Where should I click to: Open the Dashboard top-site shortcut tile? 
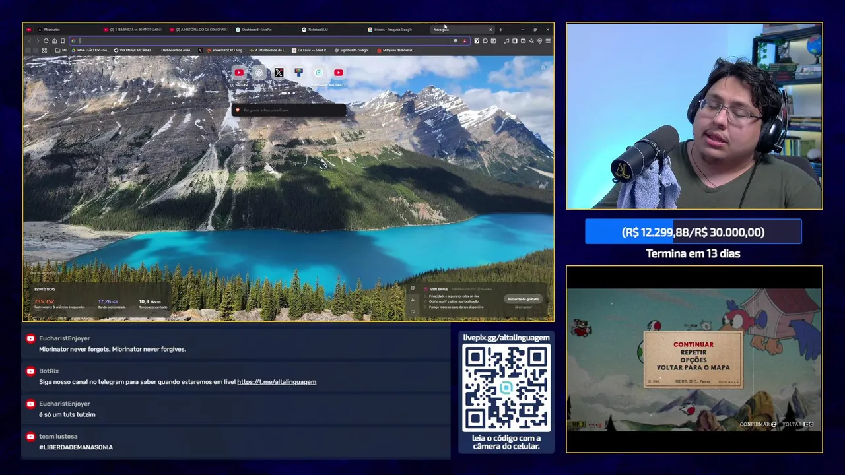318,73
